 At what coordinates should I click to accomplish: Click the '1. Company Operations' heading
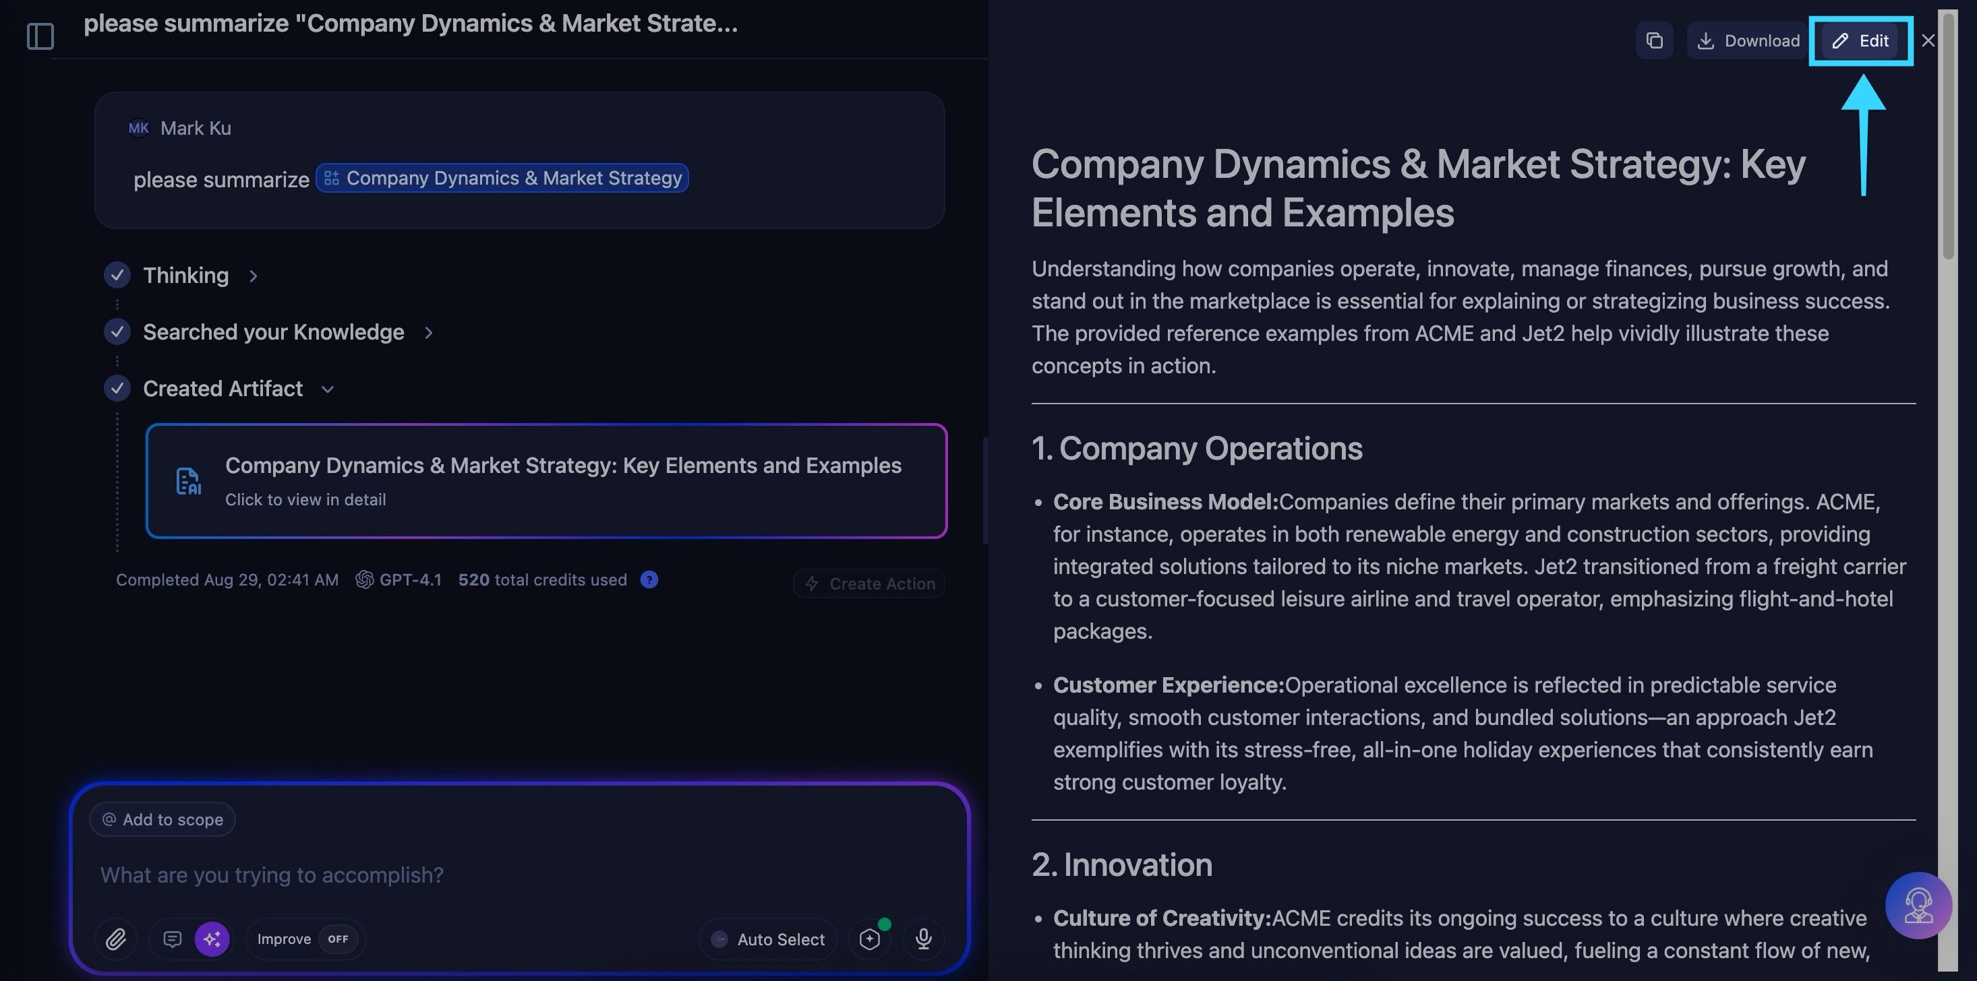click(1198, 449)
